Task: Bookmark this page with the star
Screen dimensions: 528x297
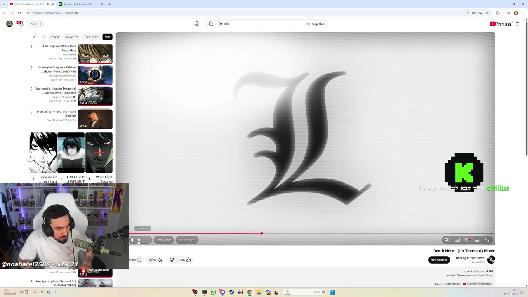Action: click(487, 13)
